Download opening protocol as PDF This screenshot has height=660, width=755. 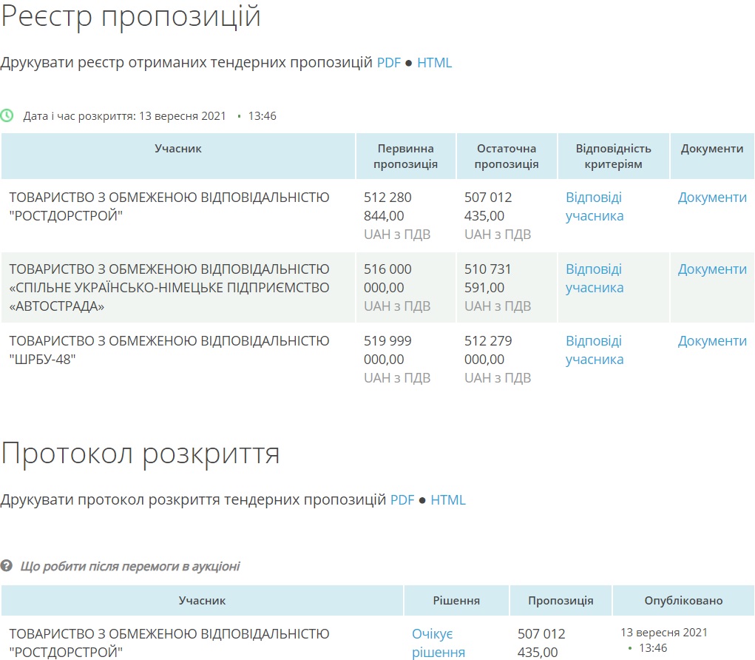click(x=402, y=500)
